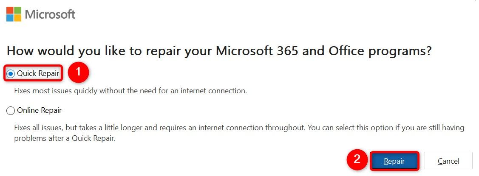Choose the Quick Repair option label
The image size is (479, 176).
(38, 74)
